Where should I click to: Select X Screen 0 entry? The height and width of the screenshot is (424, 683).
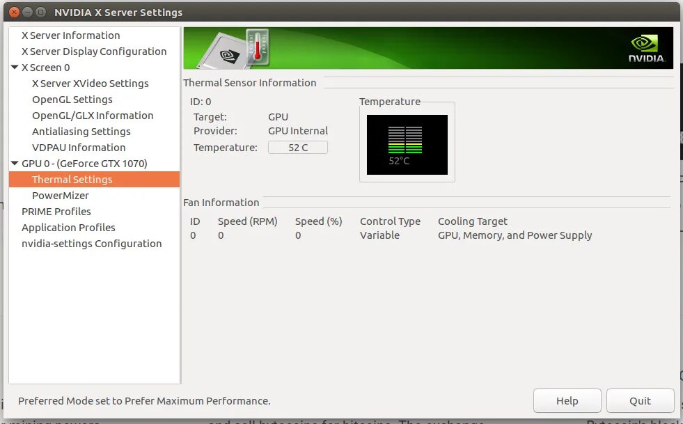point(46,68)
